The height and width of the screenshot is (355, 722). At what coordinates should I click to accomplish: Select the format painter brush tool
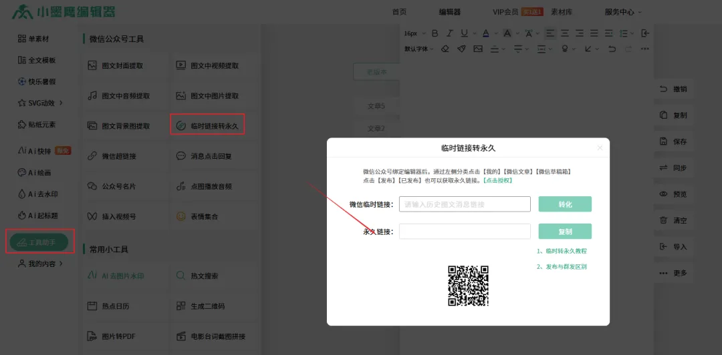tap(461, 48)
